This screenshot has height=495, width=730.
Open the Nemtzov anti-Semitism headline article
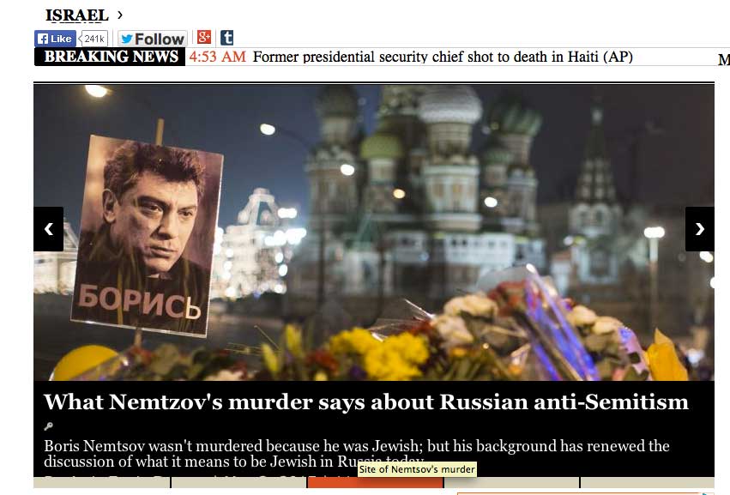coord(366,401)
